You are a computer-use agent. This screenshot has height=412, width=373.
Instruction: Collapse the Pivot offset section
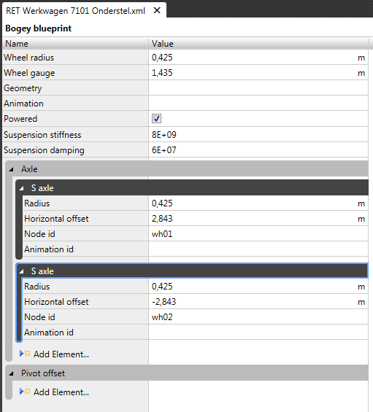click(x=11, y=373)
